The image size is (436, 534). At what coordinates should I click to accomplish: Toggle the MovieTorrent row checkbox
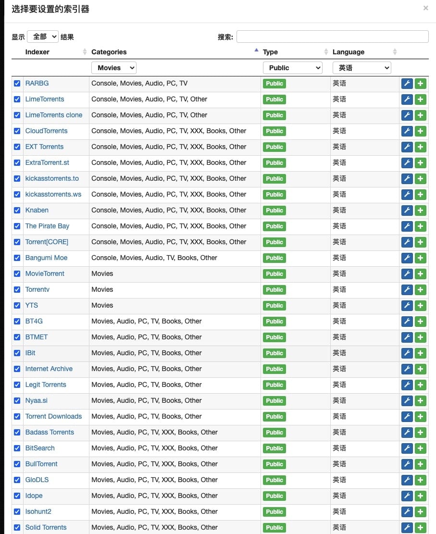17,273
